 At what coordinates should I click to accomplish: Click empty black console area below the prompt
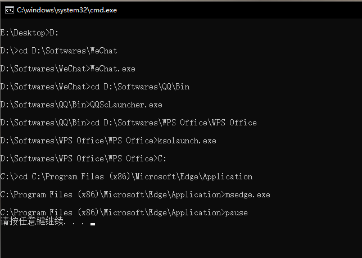coord(181,242)
